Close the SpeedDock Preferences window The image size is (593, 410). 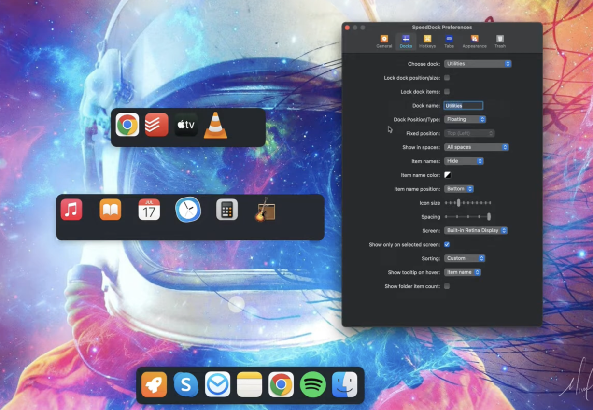[347, 28]
